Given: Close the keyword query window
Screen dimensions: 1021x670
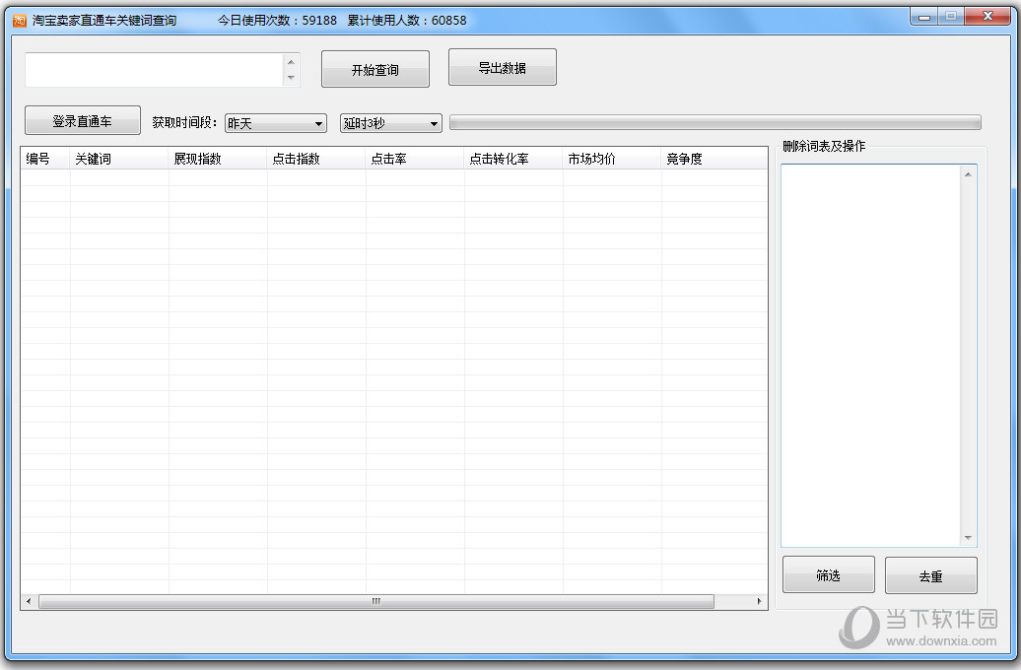Looking at the screenshot, I should pos(987,17).
